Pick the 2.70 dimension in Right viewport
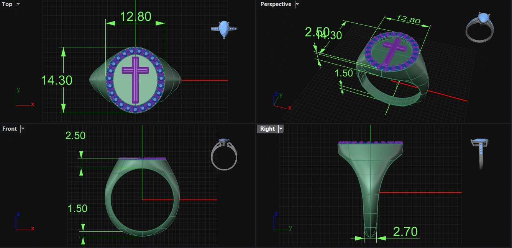The image size is (512, 248). tap(405, 232)
